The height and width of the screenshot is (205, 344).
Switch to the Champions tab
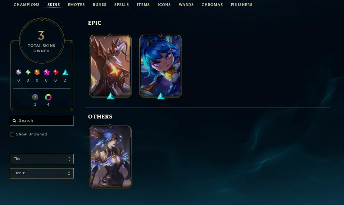pos(26,5)
